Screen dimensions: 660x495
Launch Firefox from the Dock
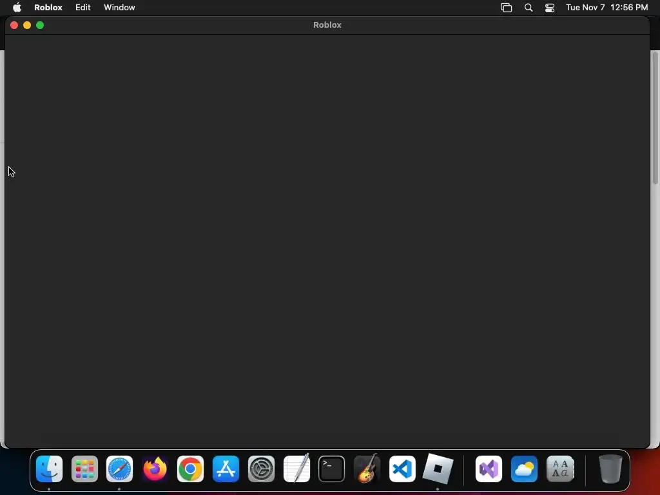[x=155, y=469]
